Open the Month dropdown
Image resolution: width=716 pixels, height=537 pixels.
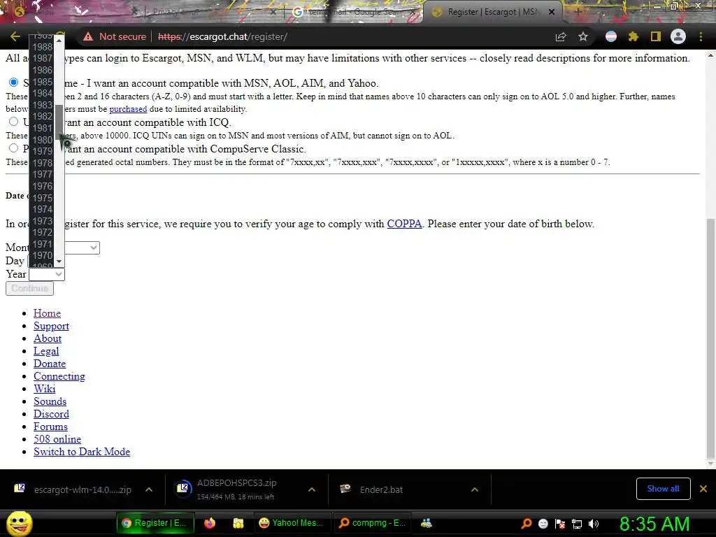click(81, 248)
